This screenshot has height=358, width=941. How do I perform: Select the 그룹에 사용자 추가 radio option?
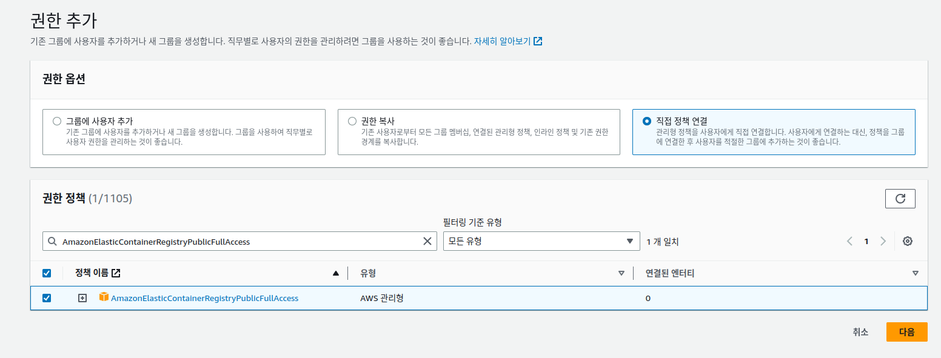click(57, 121)
